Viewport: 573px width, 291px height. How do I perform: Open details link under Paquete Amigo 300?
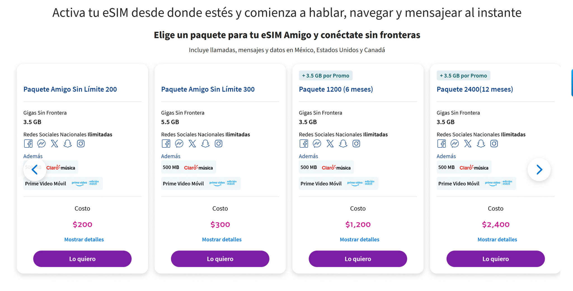222,239
